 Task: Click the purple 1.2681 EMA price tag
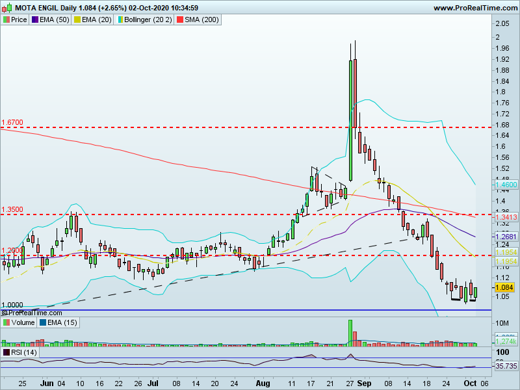pyautogui.click(x=506, y=237)
